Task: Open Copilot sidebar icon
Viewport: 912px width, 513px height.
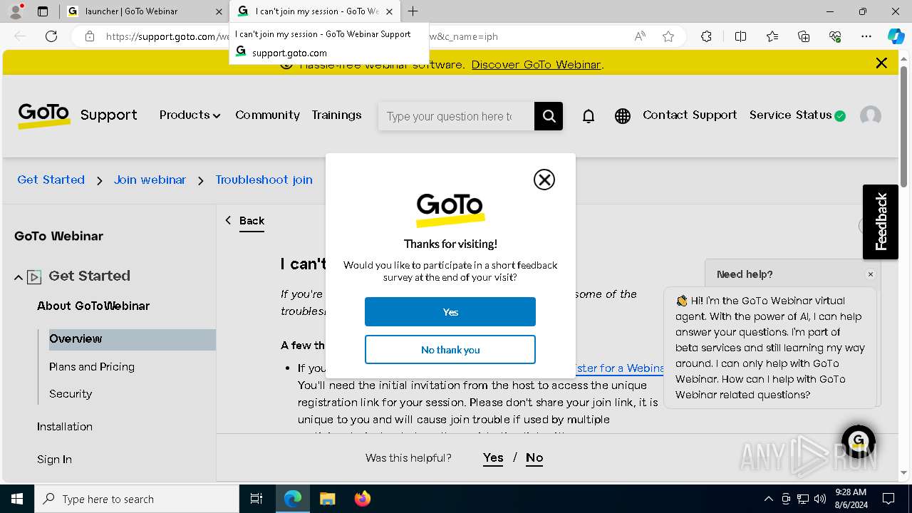Action: (x=896, y=36)
